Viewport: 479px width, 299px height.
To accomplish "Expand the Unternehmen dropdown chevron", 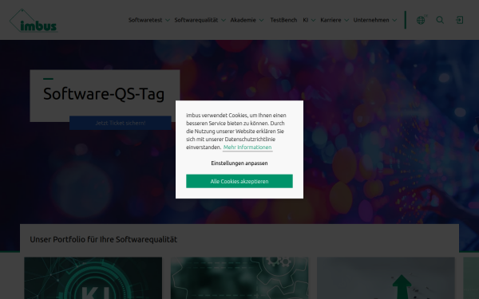I will pos(394,20).
